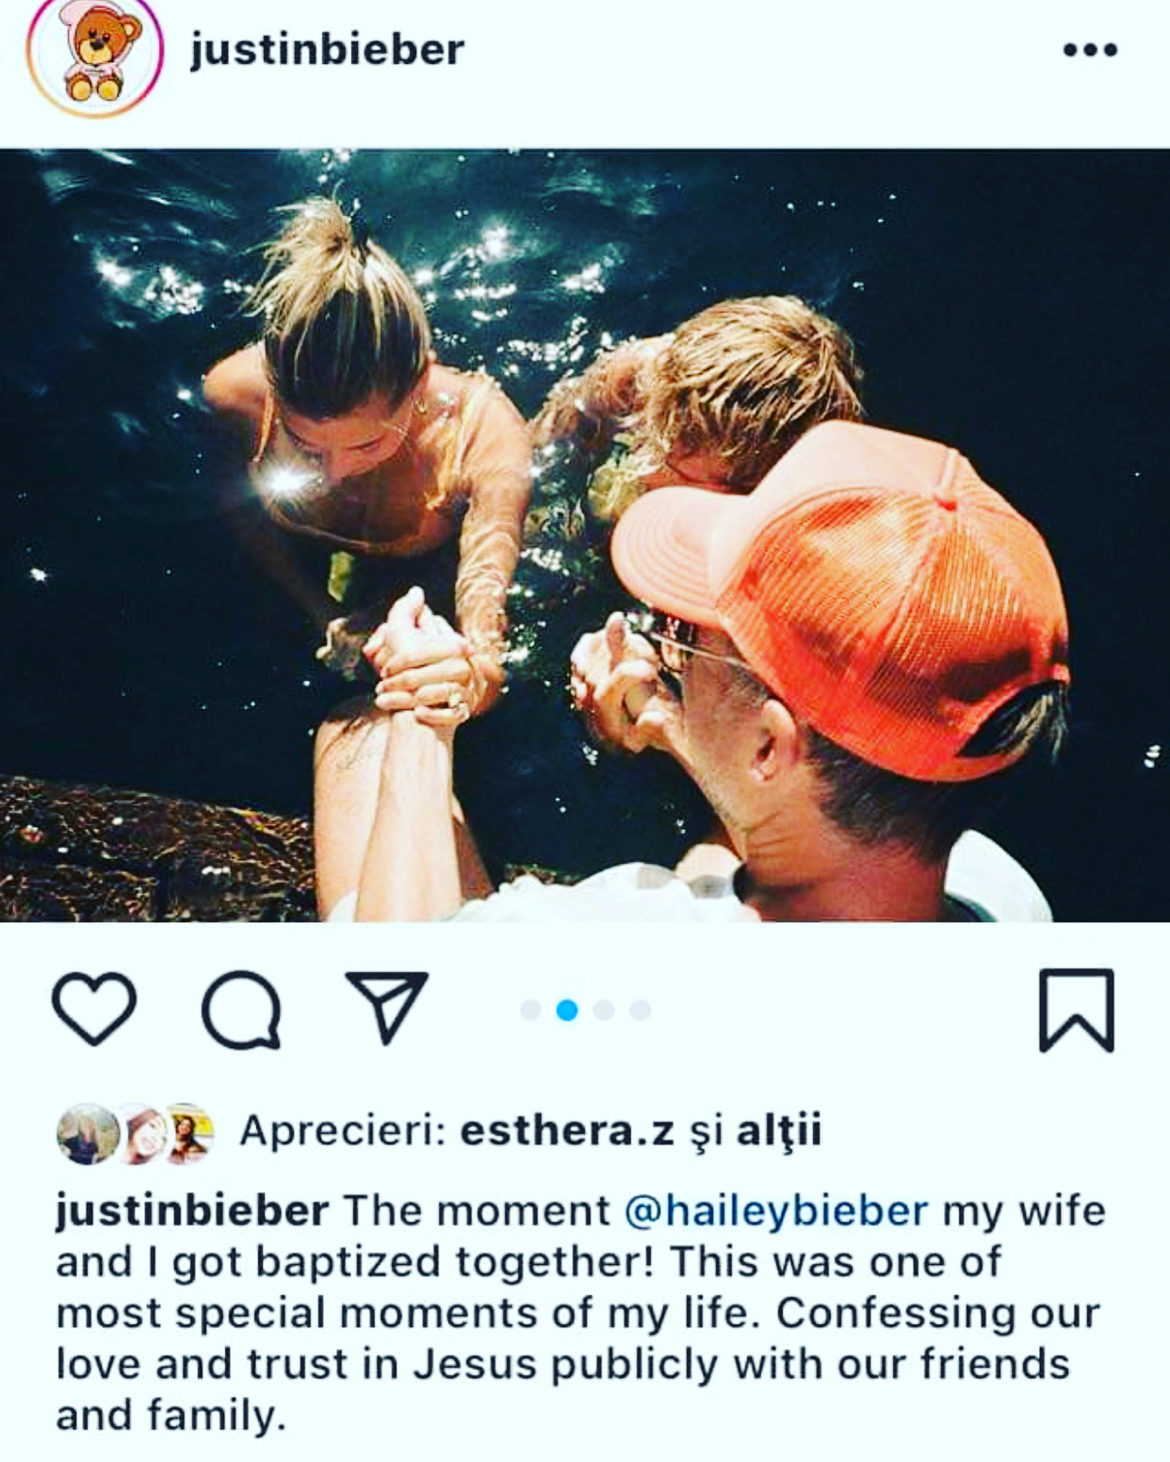Tap the justinbieber username in header
Image resolution: width=1170 pixels, height=1462 pixels.
pyautogui.click(x=327, y=50)
